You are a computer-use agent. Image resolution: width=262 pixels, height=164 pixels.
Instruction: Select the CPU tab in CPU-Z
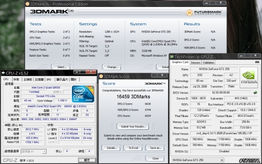[x=6, y=79]
